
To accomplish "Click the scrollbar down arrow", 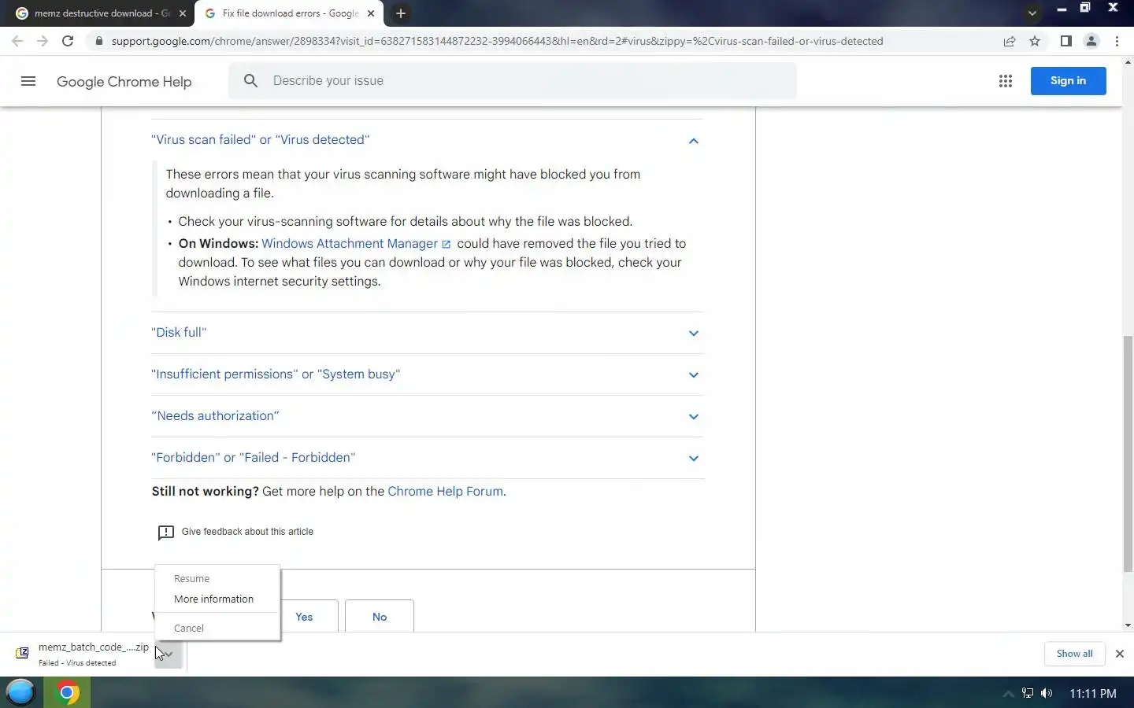I will pos(1128,626).
